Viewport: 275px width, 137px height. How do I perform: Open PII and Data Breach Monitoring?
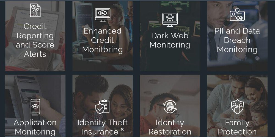(x=237, y=40)
